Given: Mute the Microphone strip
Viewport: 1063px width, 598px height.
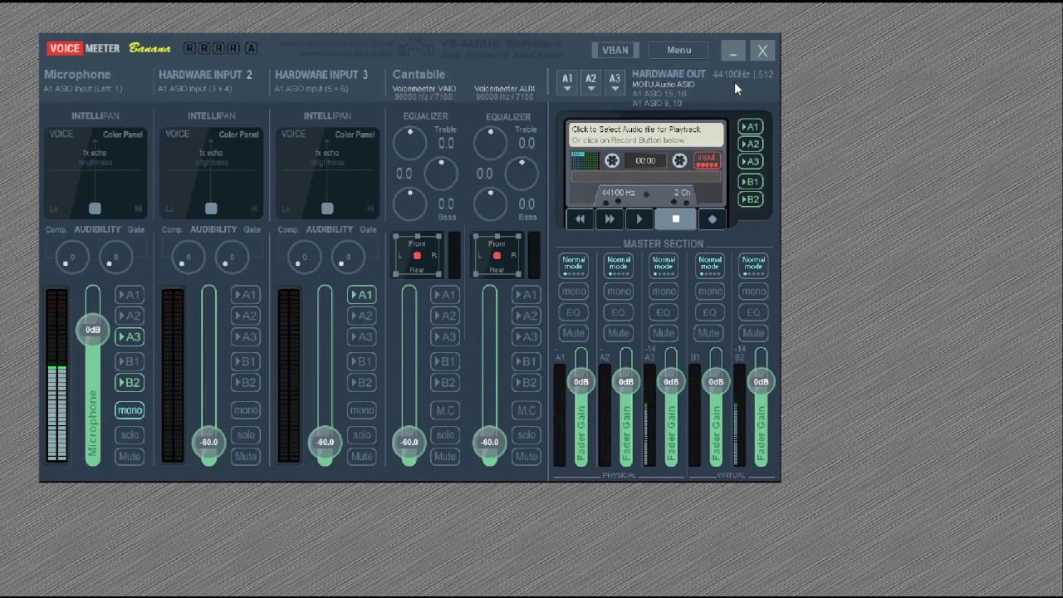Looking at the screenshot, I should click(130, 456).
